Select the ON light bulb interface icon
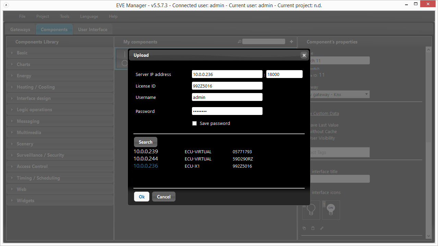The height and width of the screenshot is (246, 438). (x=331, y=210)
